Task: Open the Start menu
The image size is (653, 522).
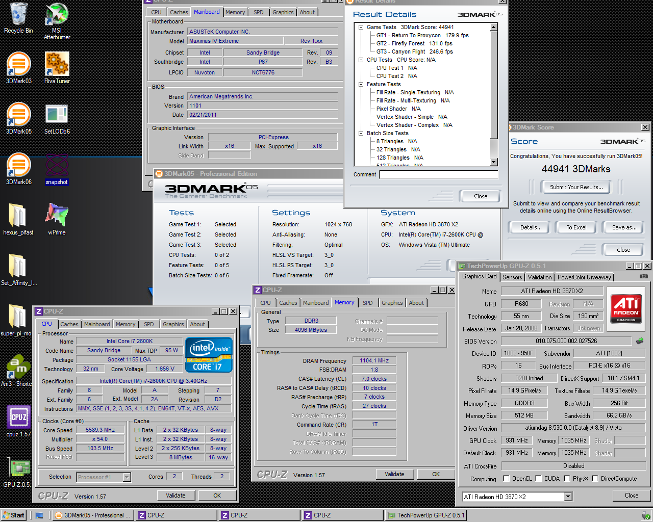Action: [14, 515]
